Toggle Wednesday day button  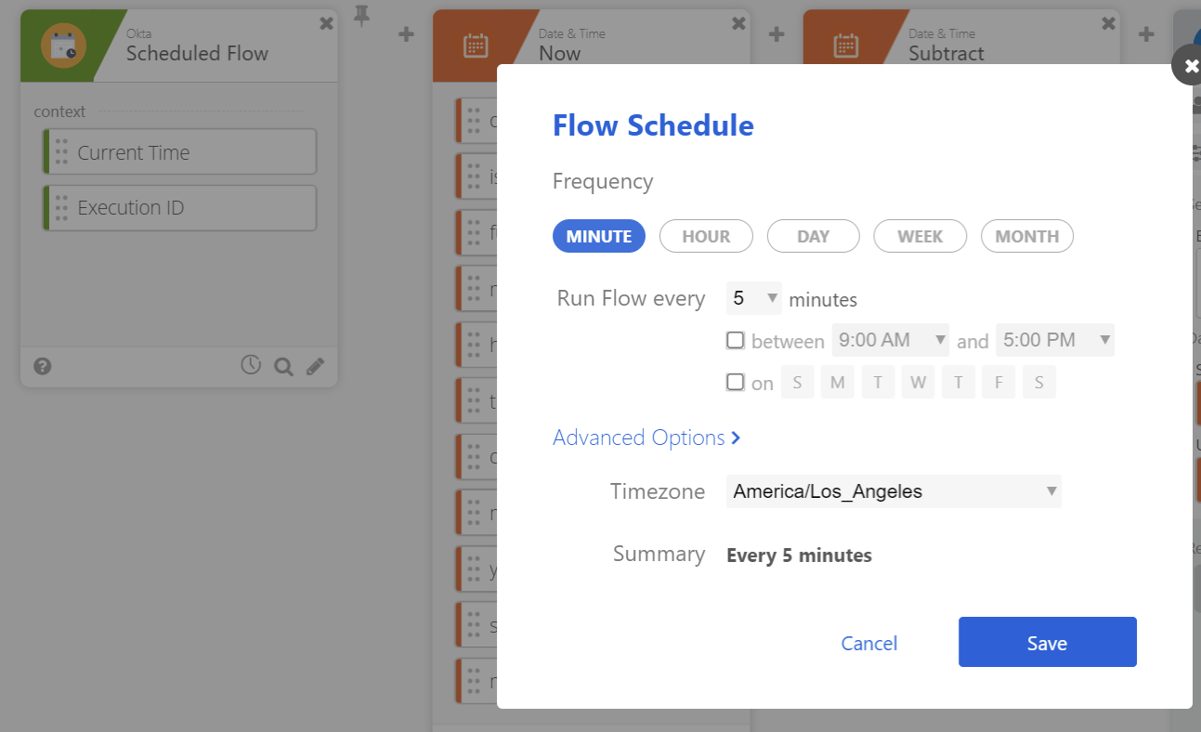[919, 383]
